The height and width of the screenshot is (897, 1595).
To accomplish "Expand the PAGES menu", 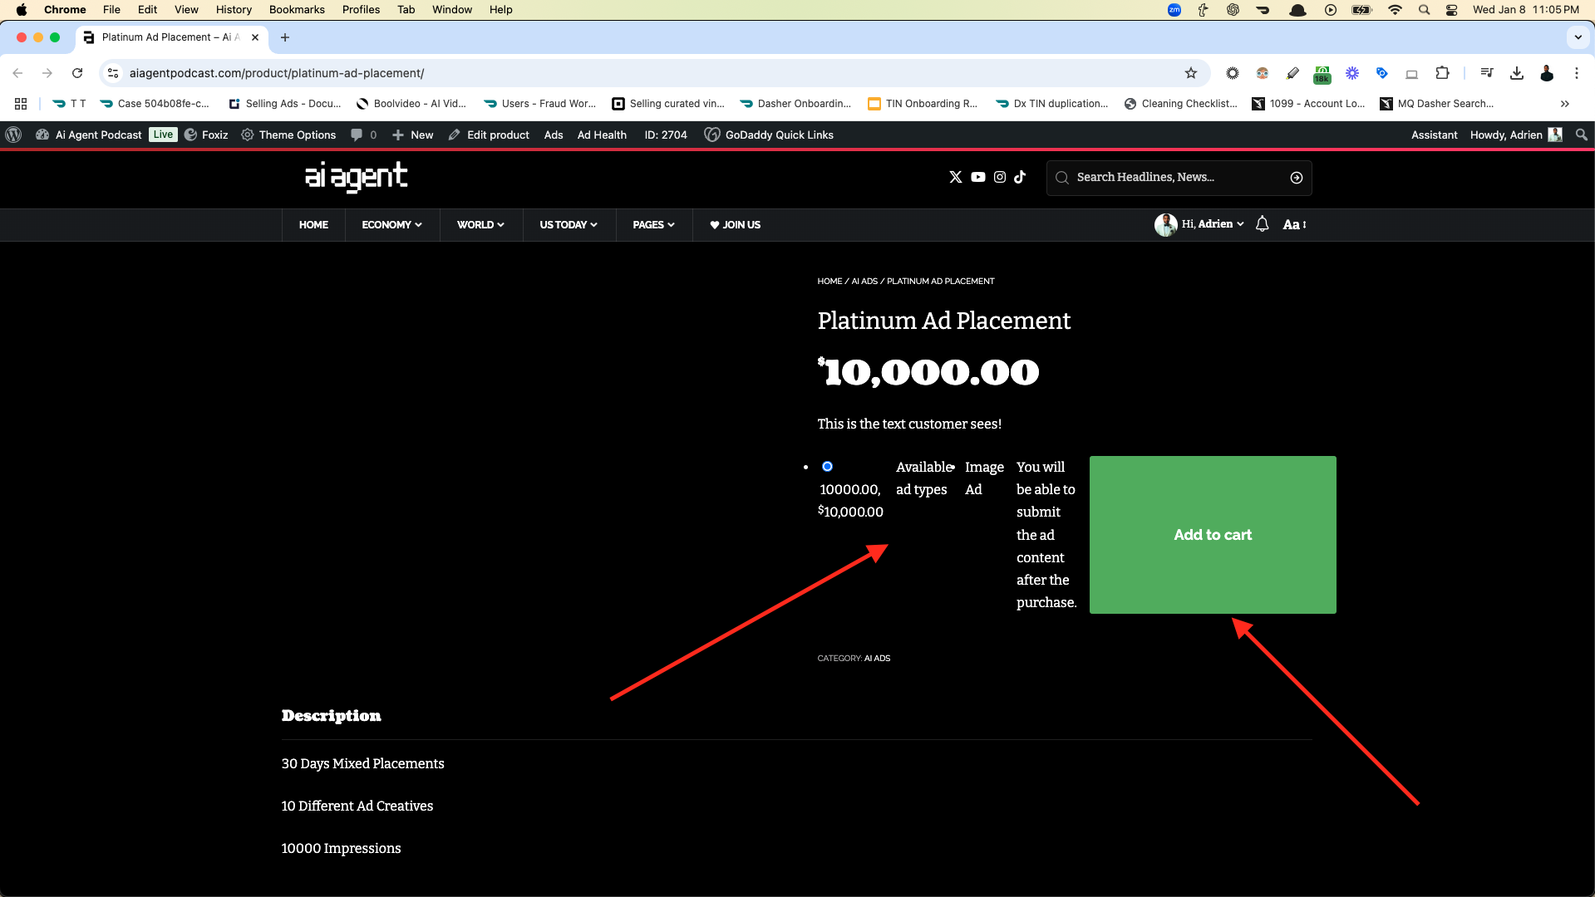I will coord(653,225).
